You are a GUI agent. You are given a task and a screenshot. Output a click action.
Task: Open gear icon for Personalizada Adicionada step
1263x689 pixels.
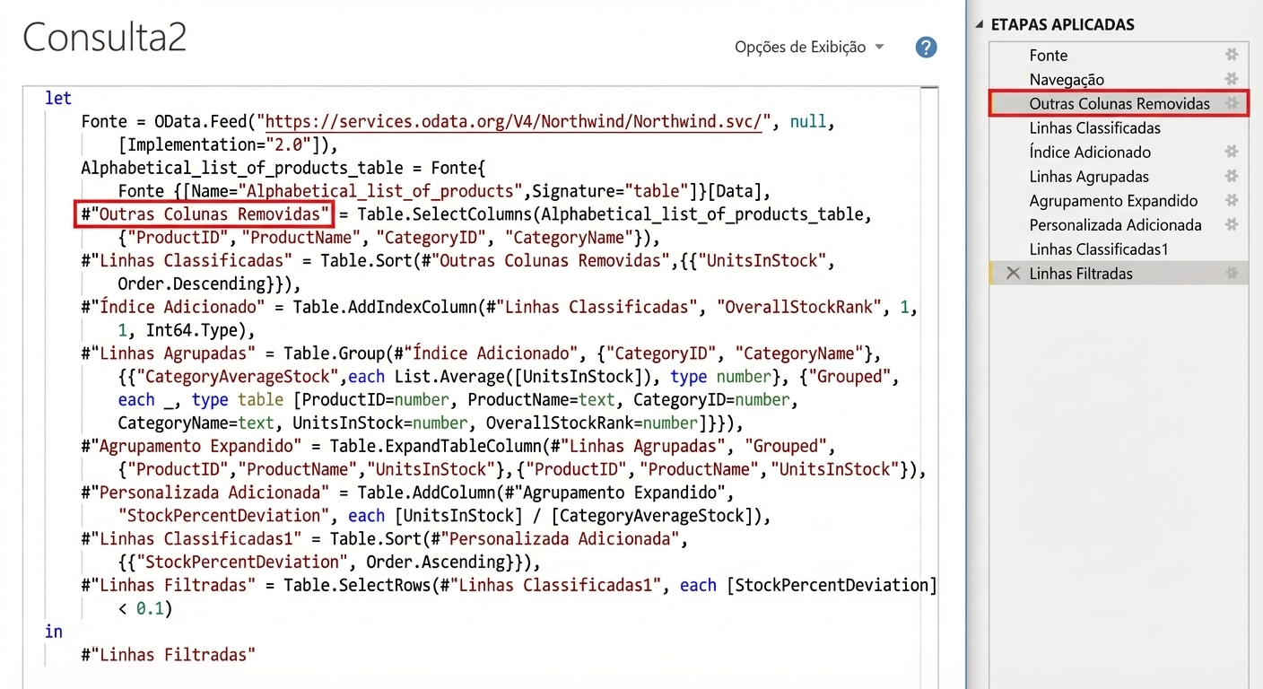(x=1232, y=225)
